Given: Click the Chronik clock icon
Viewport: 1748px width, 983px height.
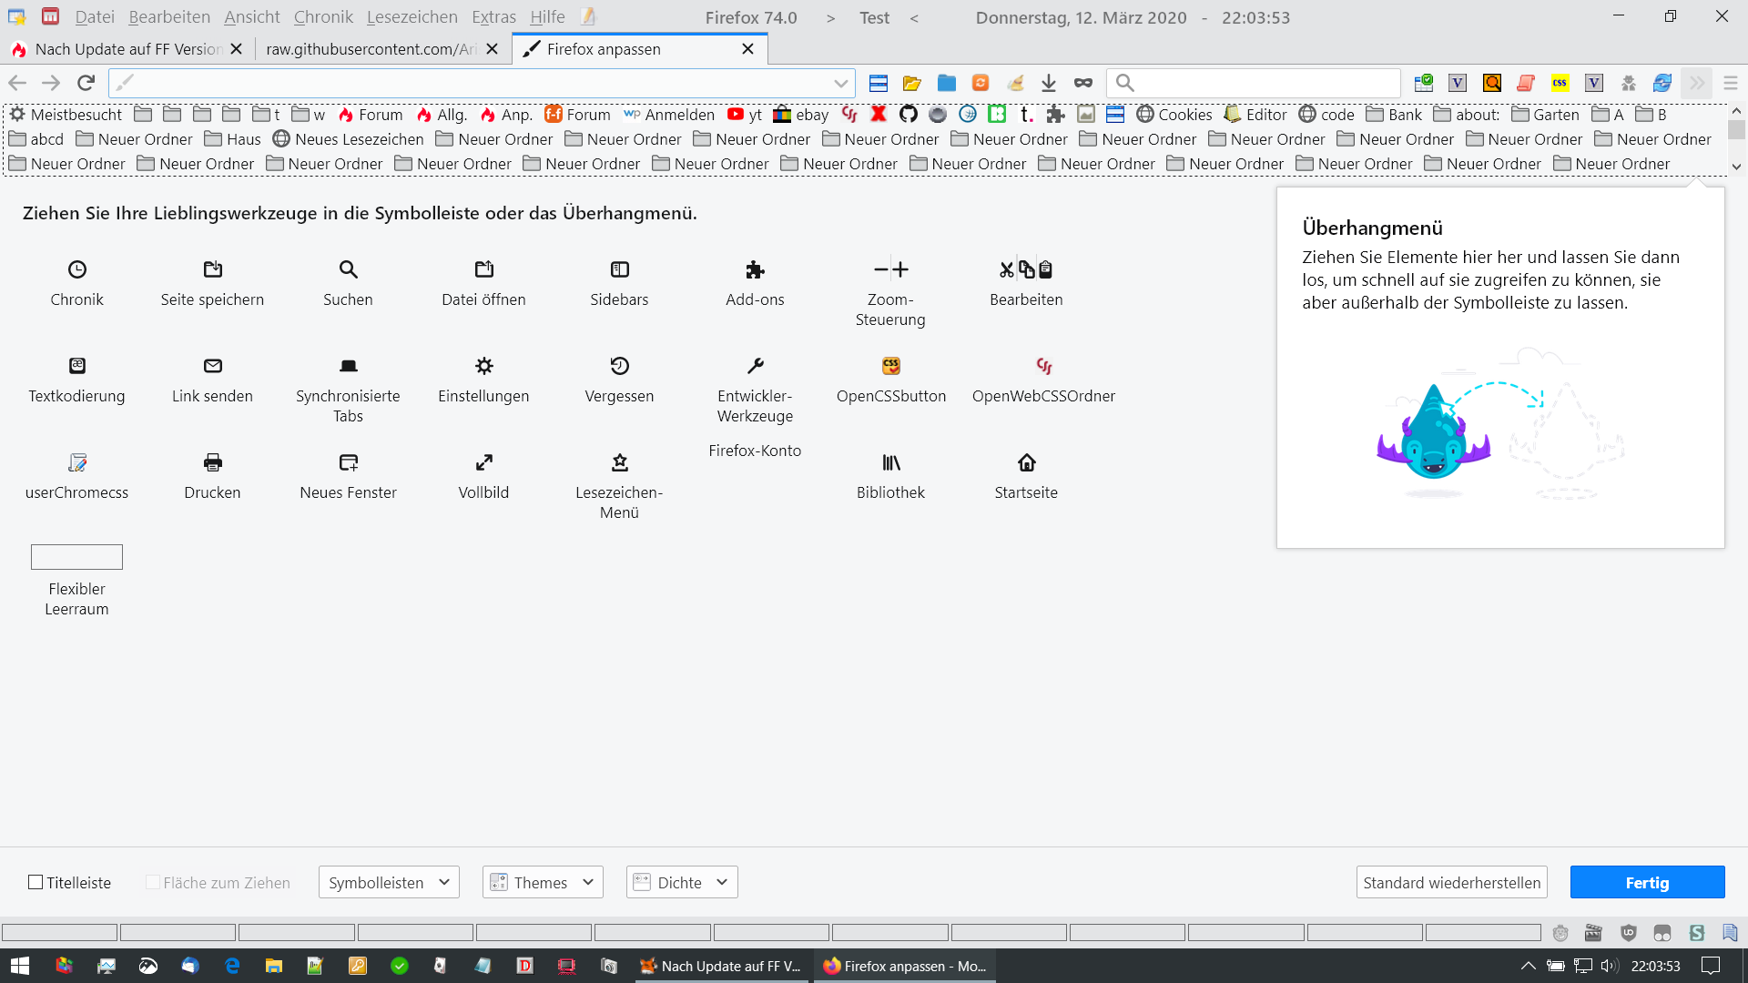Looking at the screenshot, I should tap(77, 269).
